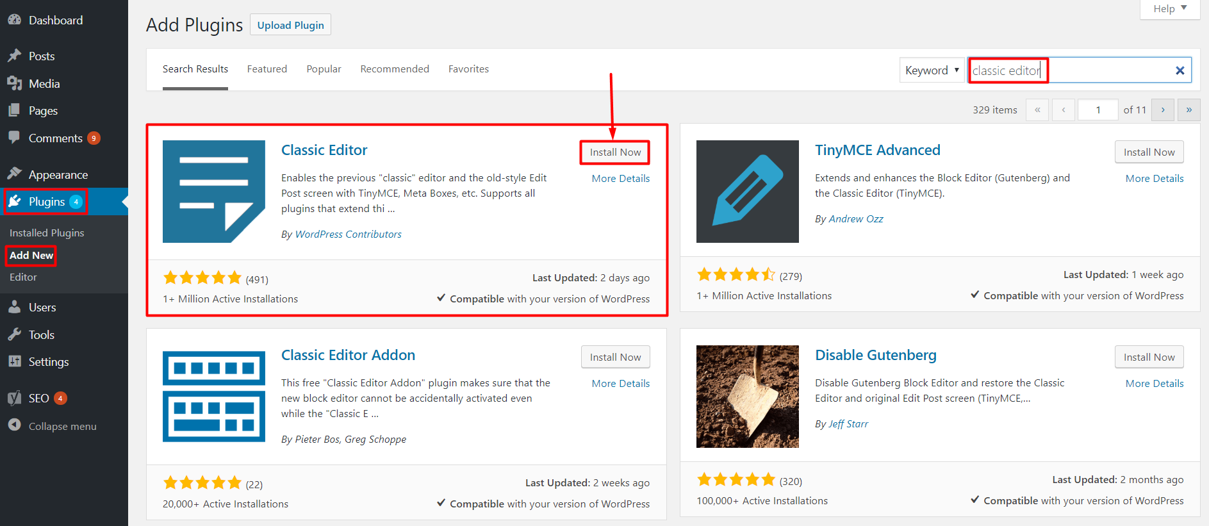Open WordPress Contributors author link
The width and height of the screenshot is (1209, 526).
pyautogui.click(x=348, y=234)
